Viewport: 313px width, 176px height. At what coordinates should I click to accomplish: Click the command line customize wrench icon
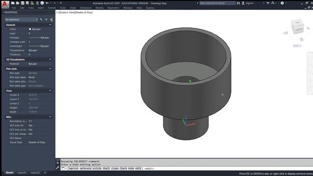tap(58, 168)
